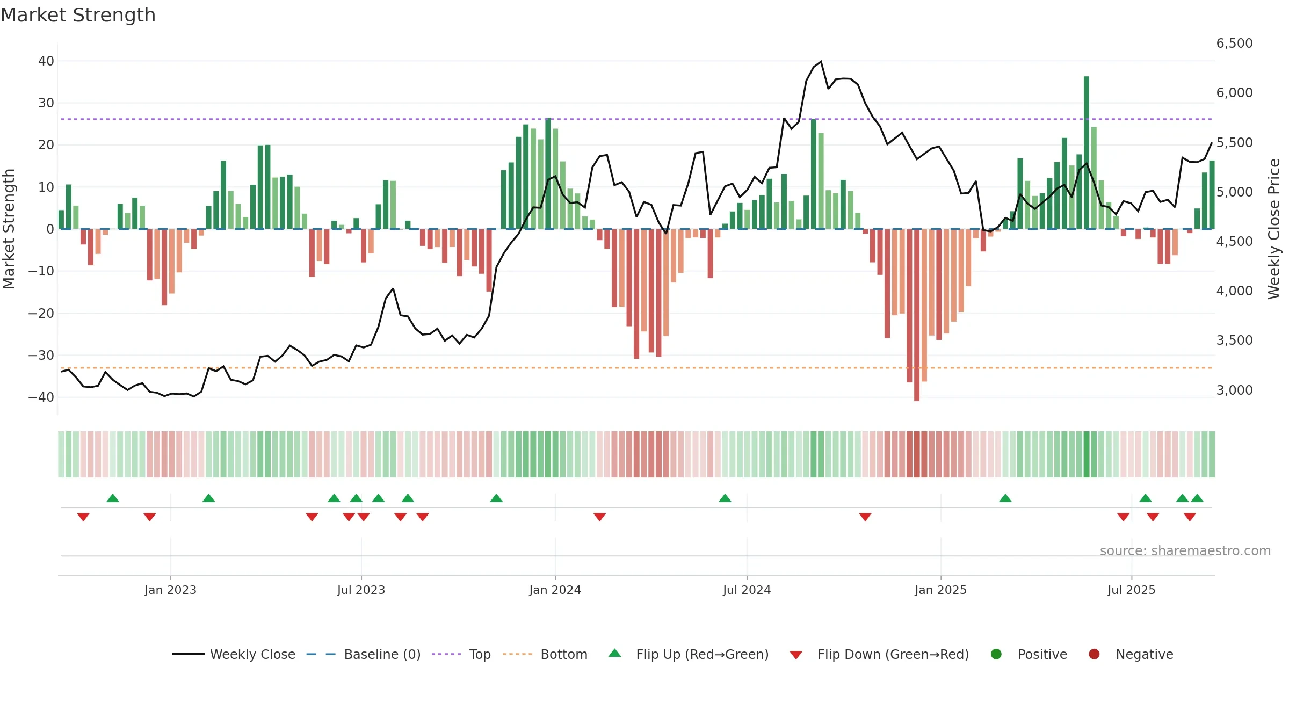Click the Flip Up marker just before Jul 2024
Image resolution: width=1289 pixels, height=725 pixels.
[725, 498]
